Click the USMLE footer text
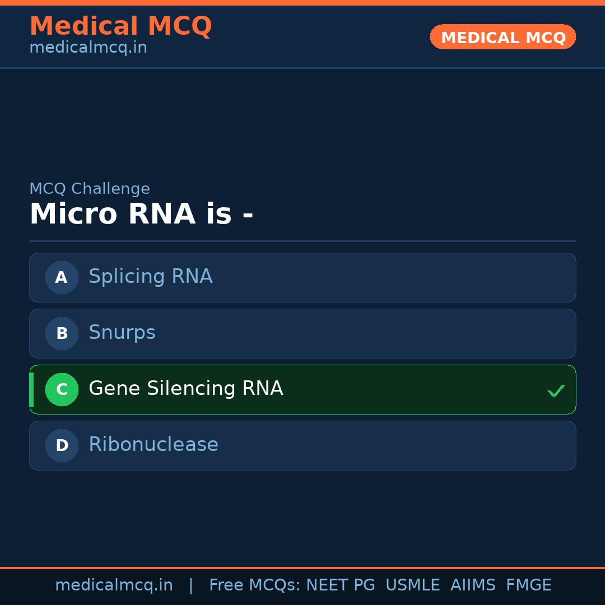This screenshot has width=605, height=605. (x=412, y=585)
